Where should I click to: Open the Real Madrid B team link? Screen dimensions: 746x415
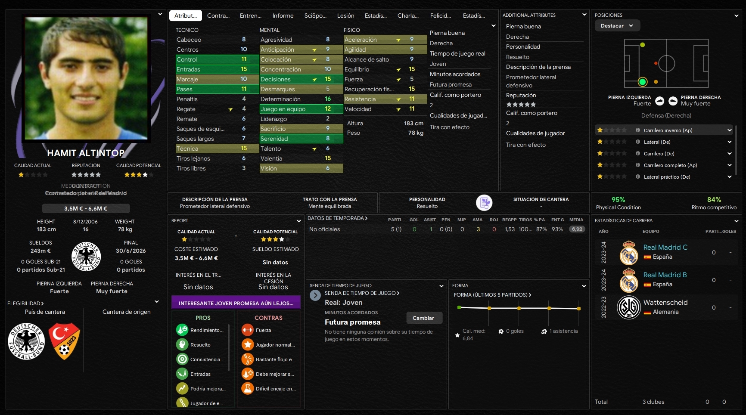(x=665, y=275)
